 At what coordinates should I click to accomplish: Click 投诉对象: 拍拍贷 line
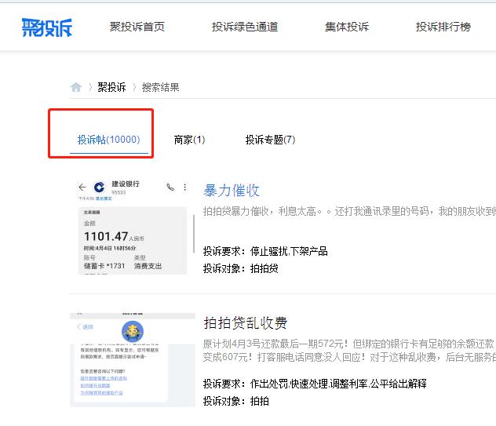(x=241, y=268)
